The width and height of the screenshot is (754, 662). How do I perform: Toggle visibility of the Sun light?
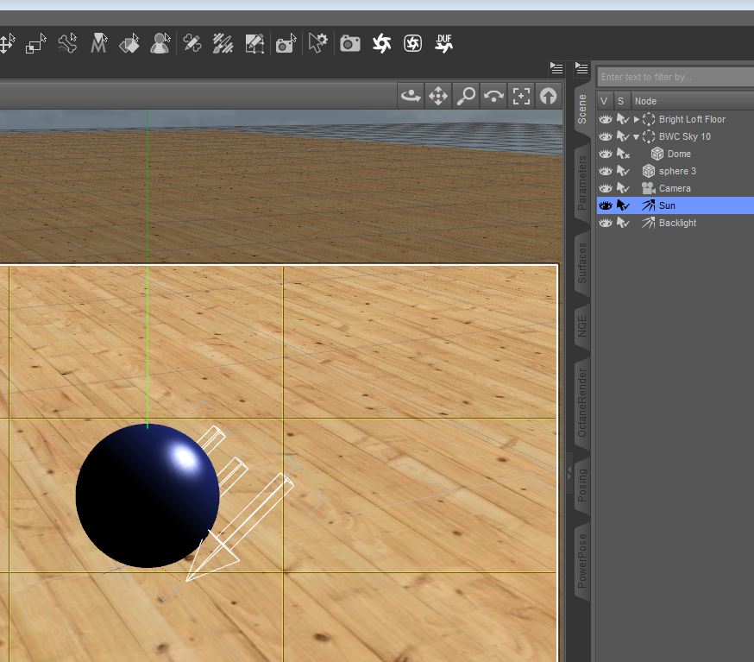tap(606, 205)
